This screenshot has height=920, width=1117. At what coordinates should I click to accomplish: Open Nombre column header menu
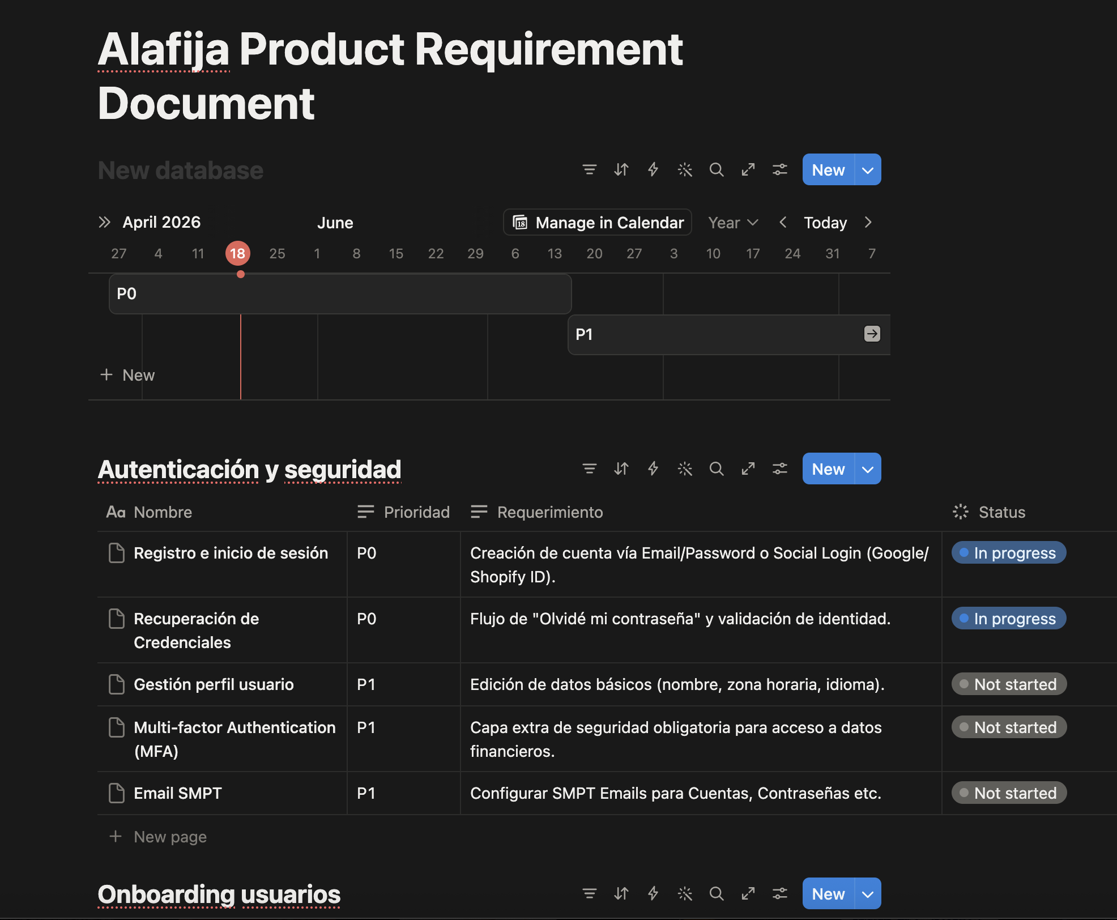pos(149,512)
